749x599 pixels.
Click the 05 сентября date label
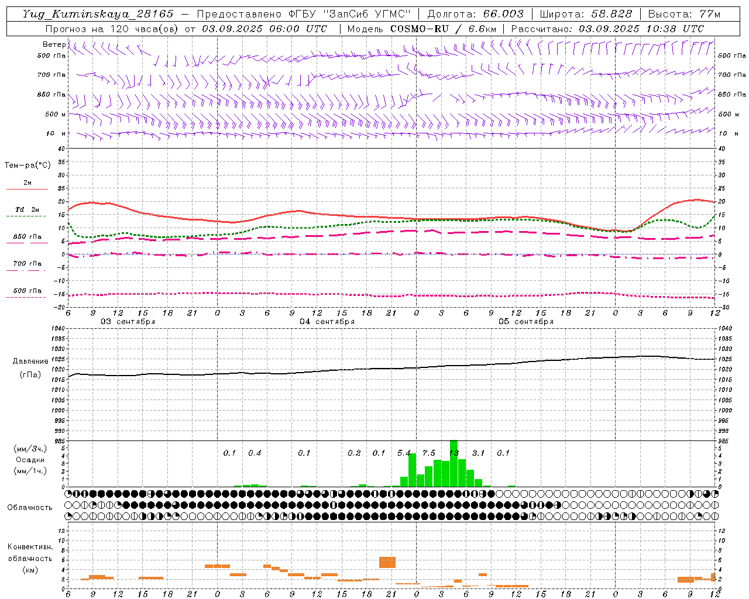click(x=526, y=322)
